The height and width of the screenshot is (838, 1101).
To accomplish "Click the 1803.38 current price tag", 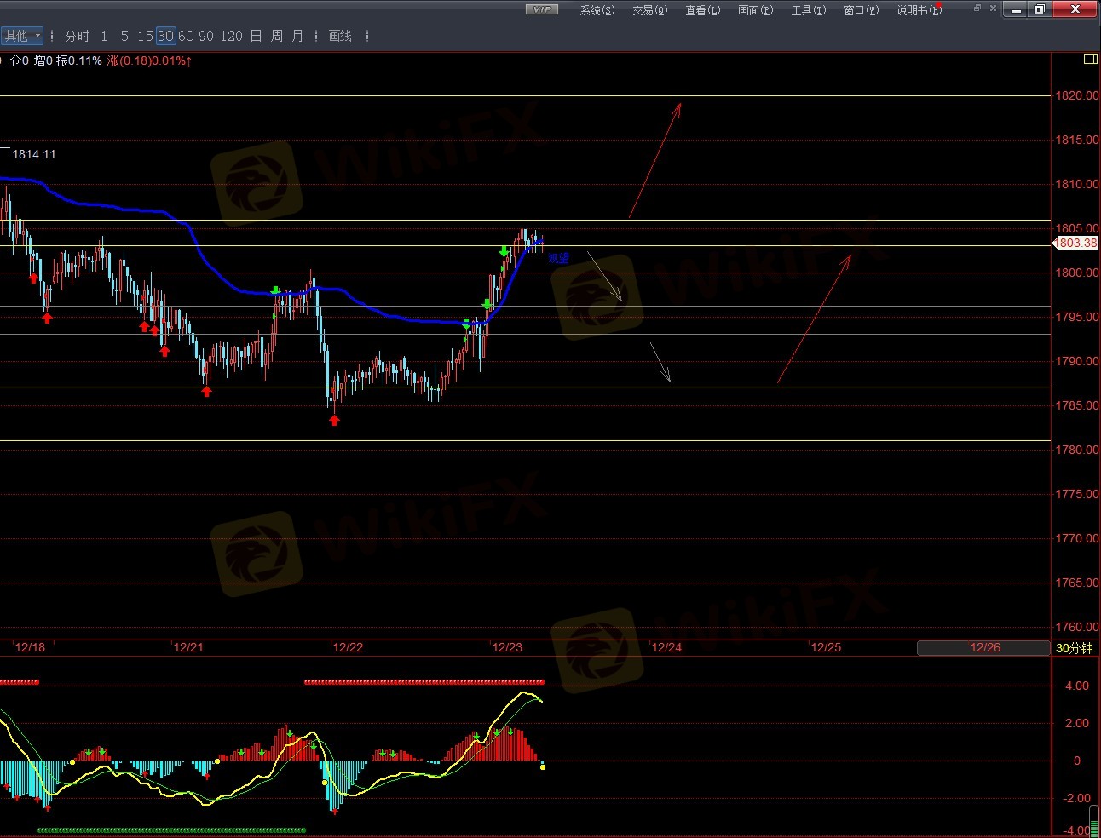I will [1075, 243].
